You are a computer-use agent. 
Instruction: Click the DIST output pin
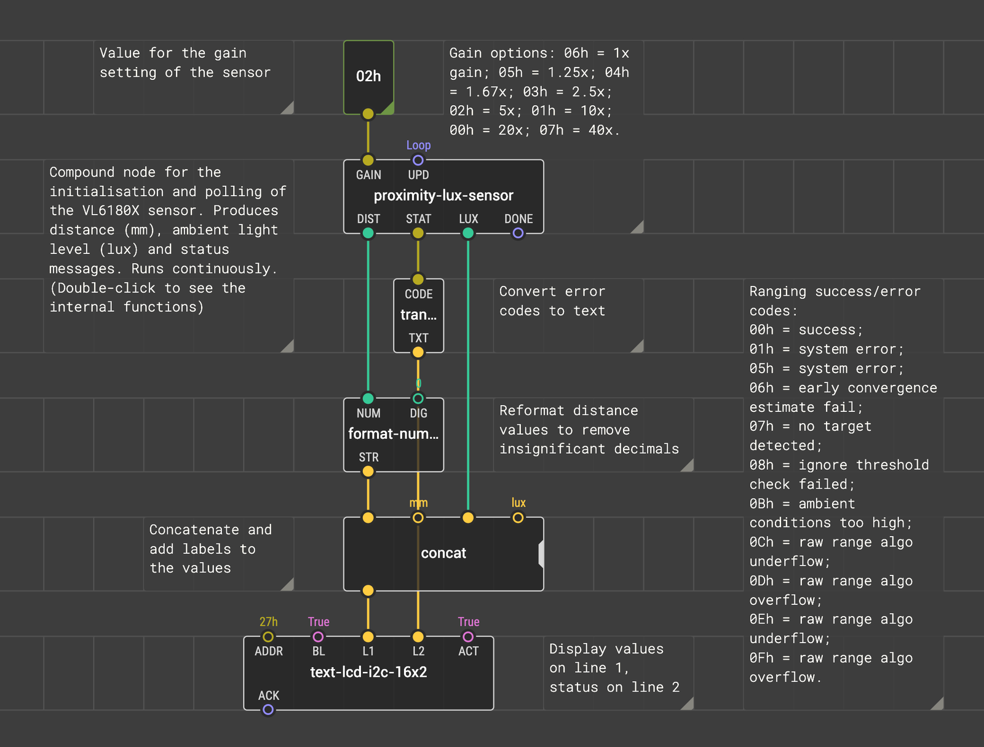[368, 233]
